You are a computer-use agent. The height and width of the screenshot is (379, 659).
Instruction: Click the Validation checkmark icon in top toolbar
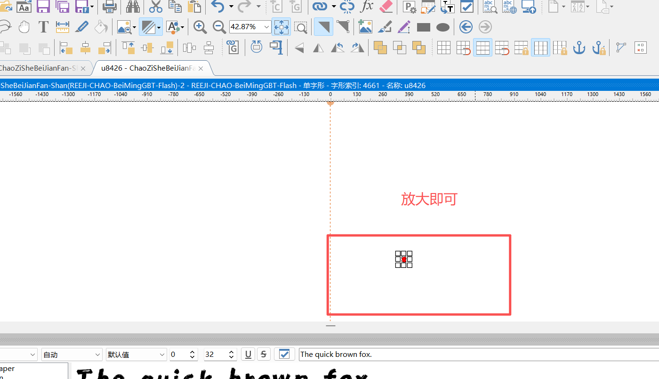467,7
